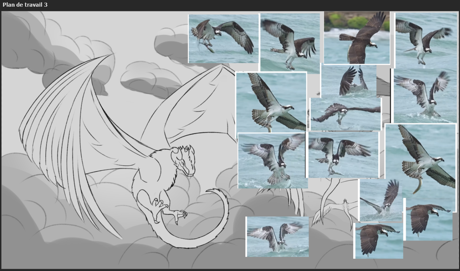Select small photo of osprey diving beside tiny dragon sketch
This screenshot has height=271, width=460.
point(380,200)
